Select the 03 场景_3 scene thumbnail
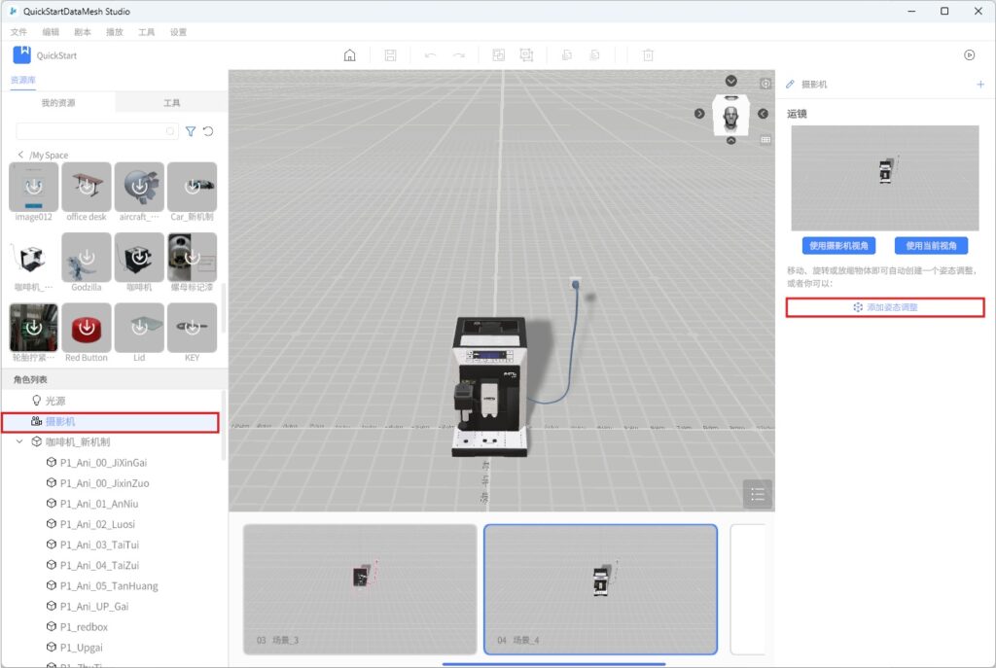This screenshot has height=668, width=996. coord(360,589)
